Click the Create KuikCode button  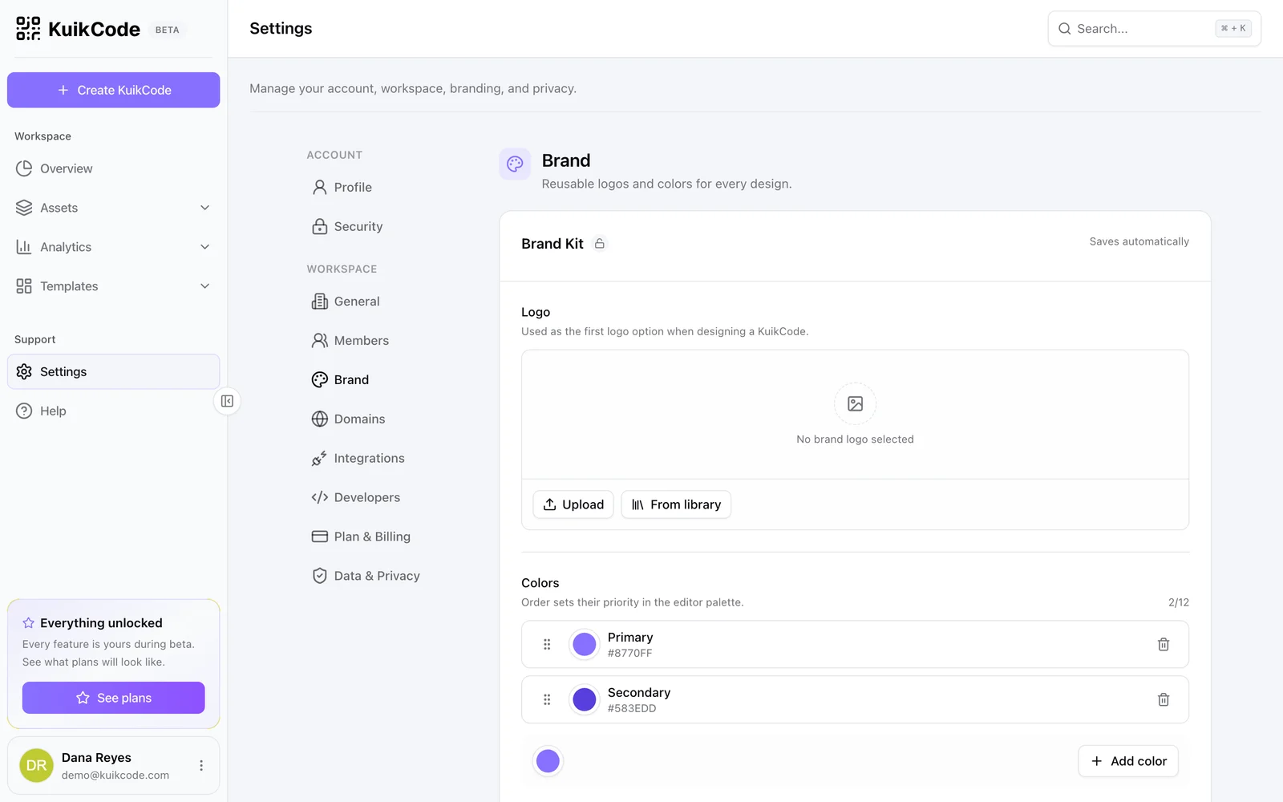[x=113, y=90]
